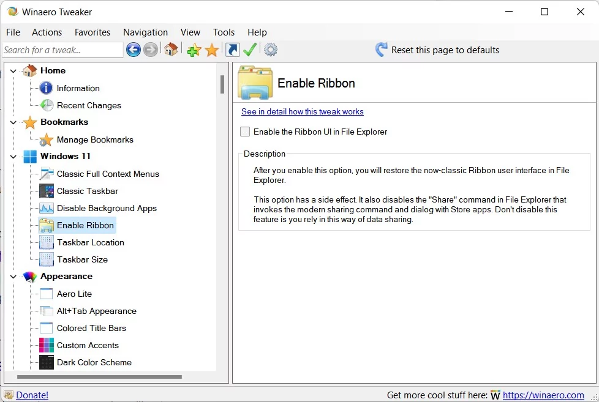599x402 pixels.
Task: Click the Classic Taskbar icon
Action: tap(47, 191)
